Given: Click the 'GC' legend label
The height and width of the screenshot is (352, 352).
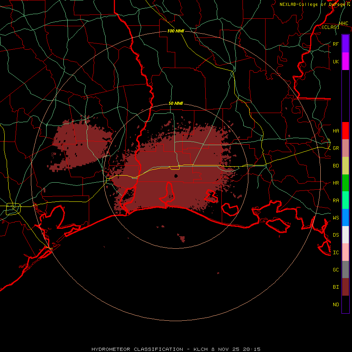Looking at the screenshot, I should [336, 269].
